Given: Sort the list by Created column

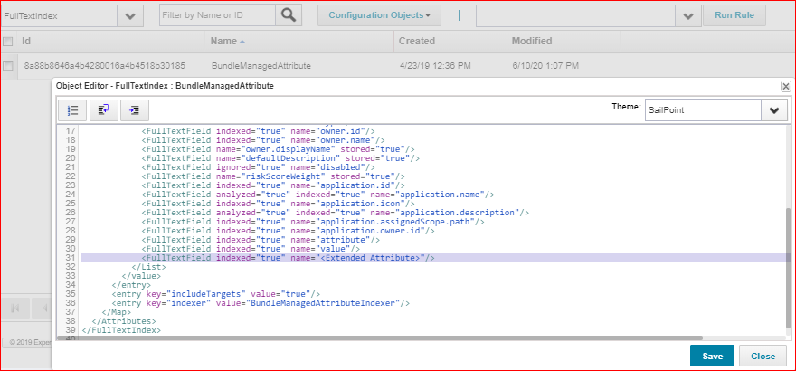Looking at the screenshot, I should 416,42.
